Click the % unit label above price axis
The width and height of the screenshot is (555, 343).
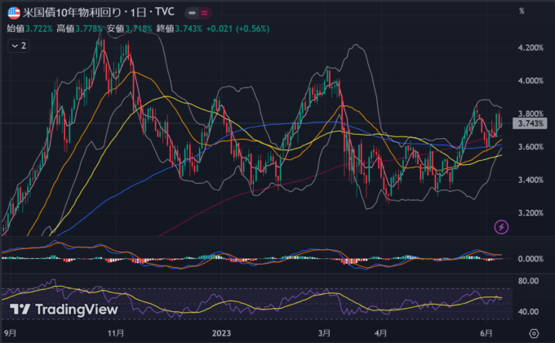point(520,10)
